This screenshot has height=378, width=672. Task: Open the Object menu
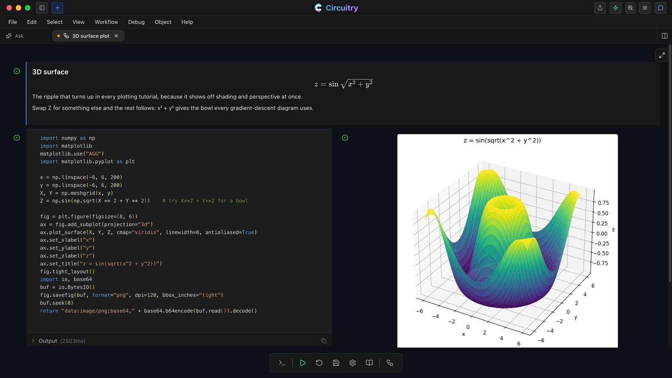tap(163, 22)
